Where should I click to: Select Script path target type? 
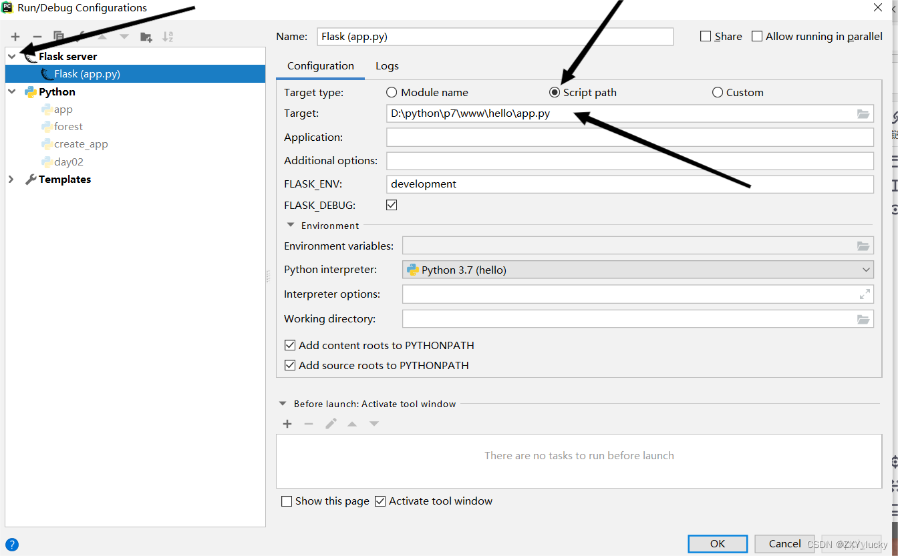coord(555,93)
